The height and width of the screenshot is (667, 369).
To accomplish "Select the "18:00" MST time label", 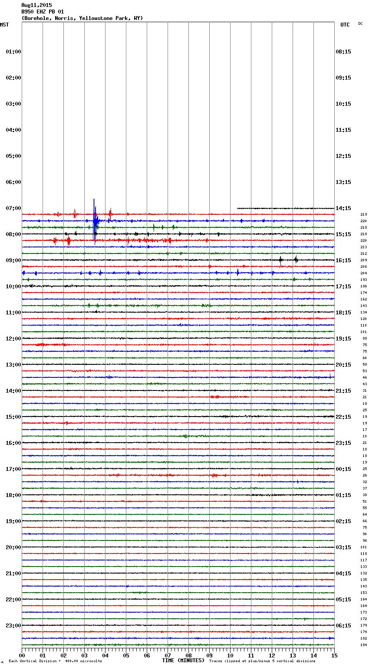I will coord(13,495).
